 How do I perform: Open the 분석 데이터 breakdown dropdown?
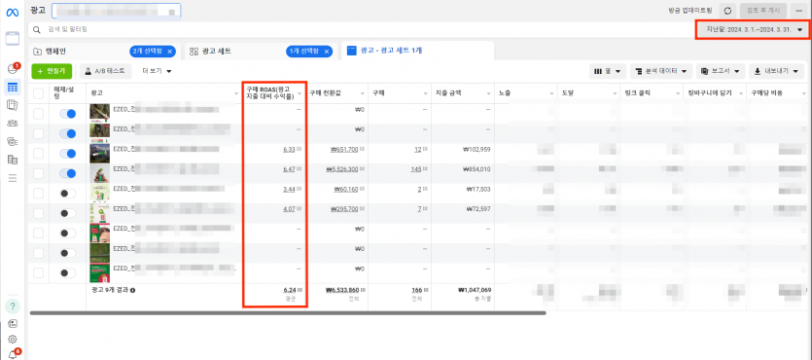[661, 71]
